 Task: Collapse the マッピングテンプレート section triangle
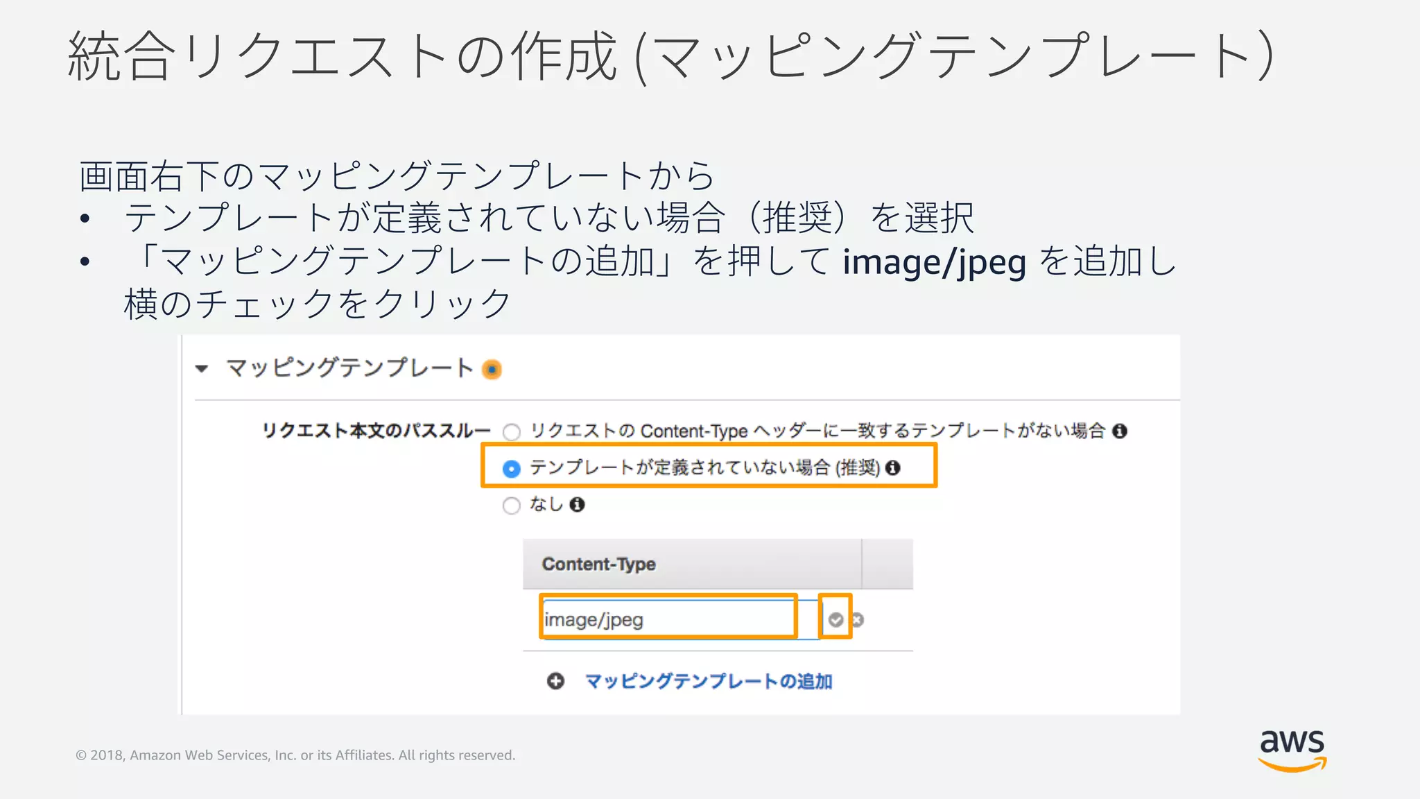point(202,369)
